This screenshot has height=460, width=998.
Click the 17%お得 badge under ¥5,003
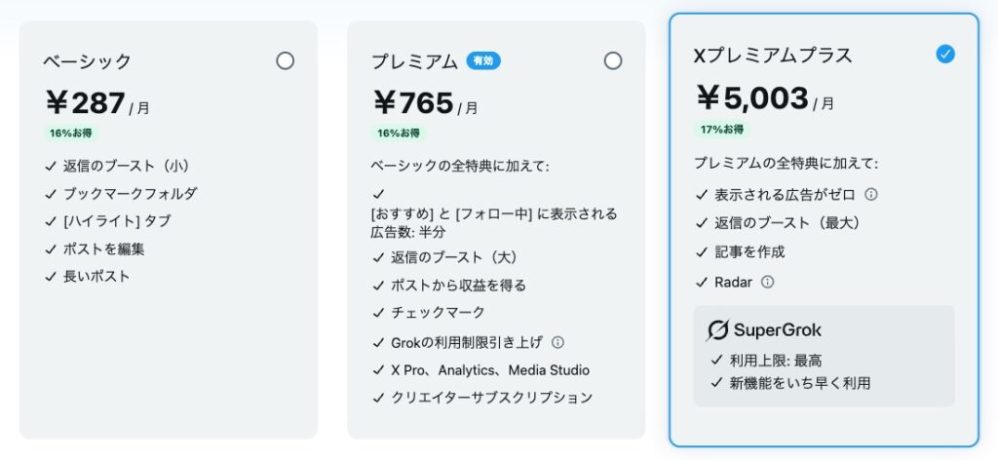click(x=722, y=129)
